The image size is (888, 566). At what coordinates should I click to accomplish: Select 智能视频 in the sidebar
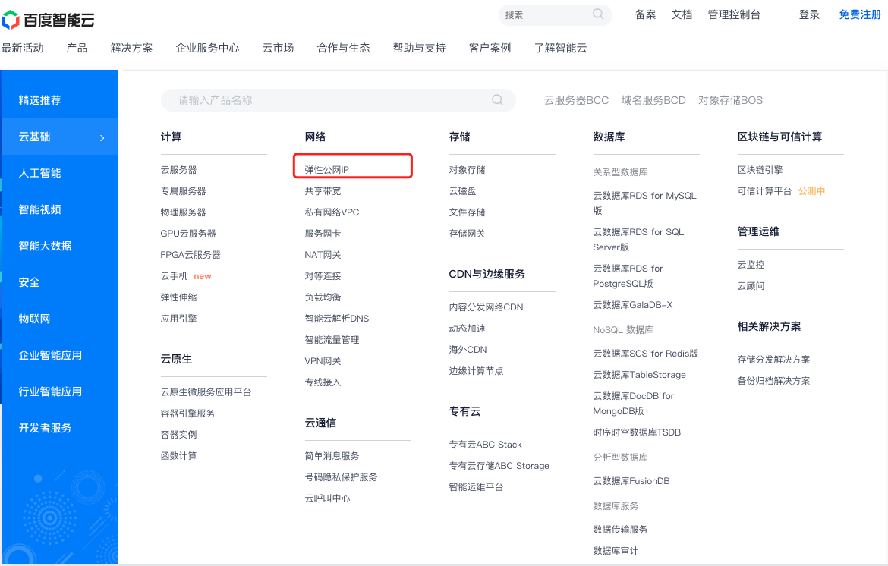pos(39,209)
